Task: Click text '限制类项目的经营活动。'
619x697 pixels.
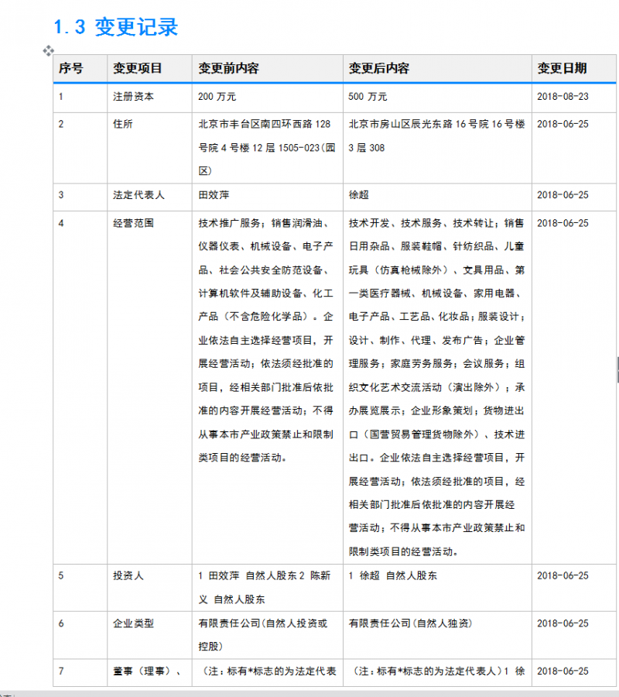Action: [x=404, y=551]
